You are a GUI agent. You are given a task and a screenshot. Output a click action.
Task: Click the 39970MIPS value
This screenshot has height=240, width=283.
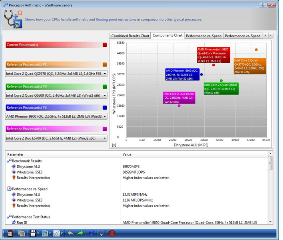coord(131,166)
